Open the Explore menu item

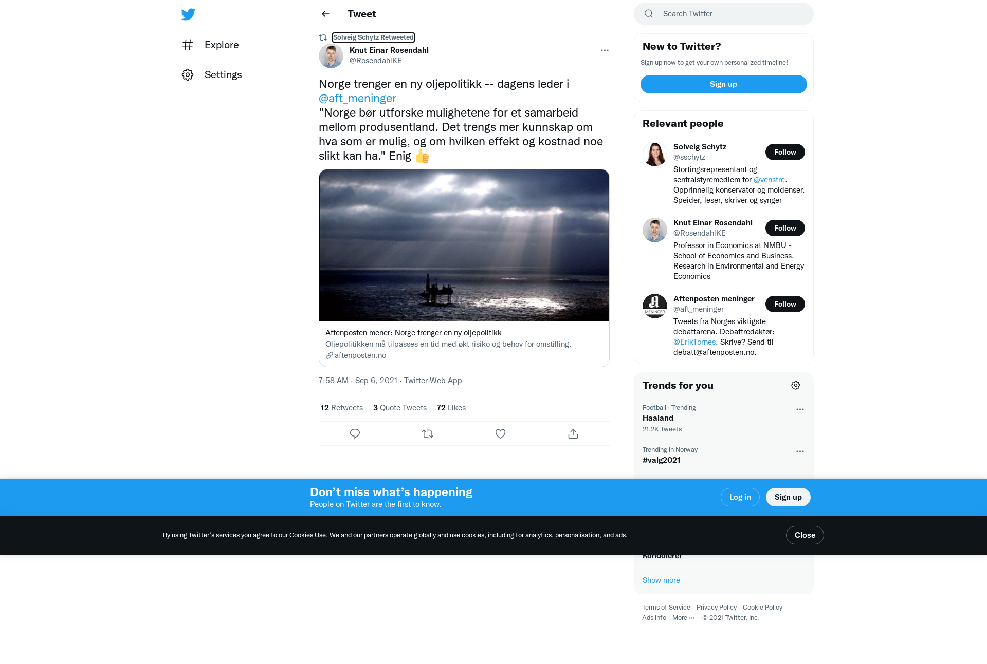coord(211,45)
